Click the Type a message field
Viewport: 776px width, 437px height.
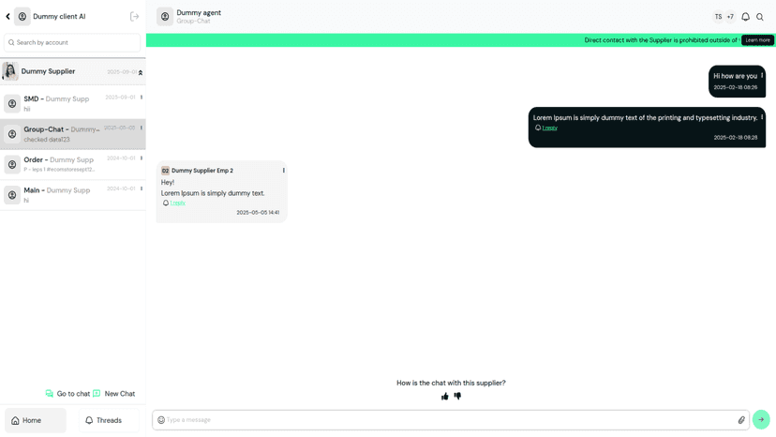click(x=450, y=420)
